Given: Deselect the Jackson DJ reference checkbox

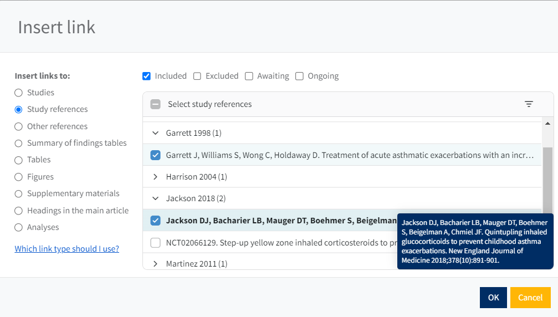Looking at the screenshot, I should coord(156,221).
